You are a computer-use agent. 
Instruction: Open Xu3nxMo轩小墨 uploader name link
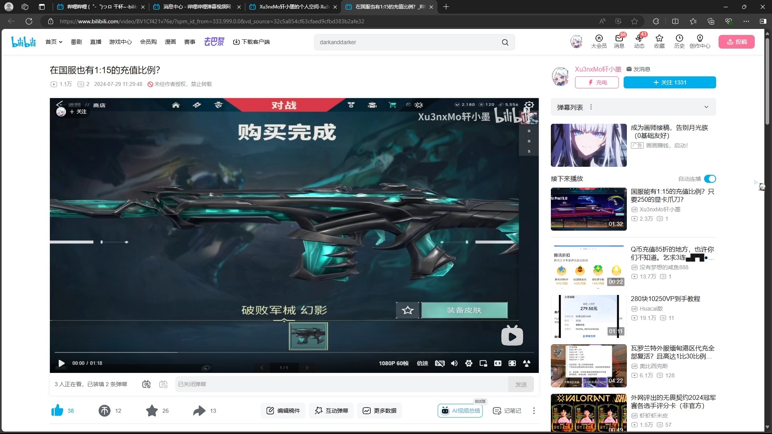point(598,69)
